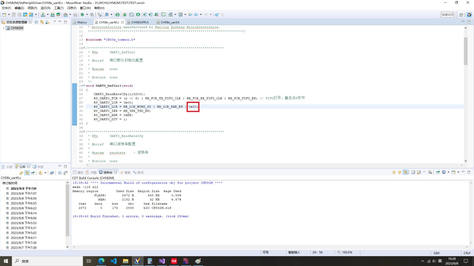Viewport: 474px width, 266px height.
Task: Click the refresh icon in history panel
Action: (x=21, y=173)
